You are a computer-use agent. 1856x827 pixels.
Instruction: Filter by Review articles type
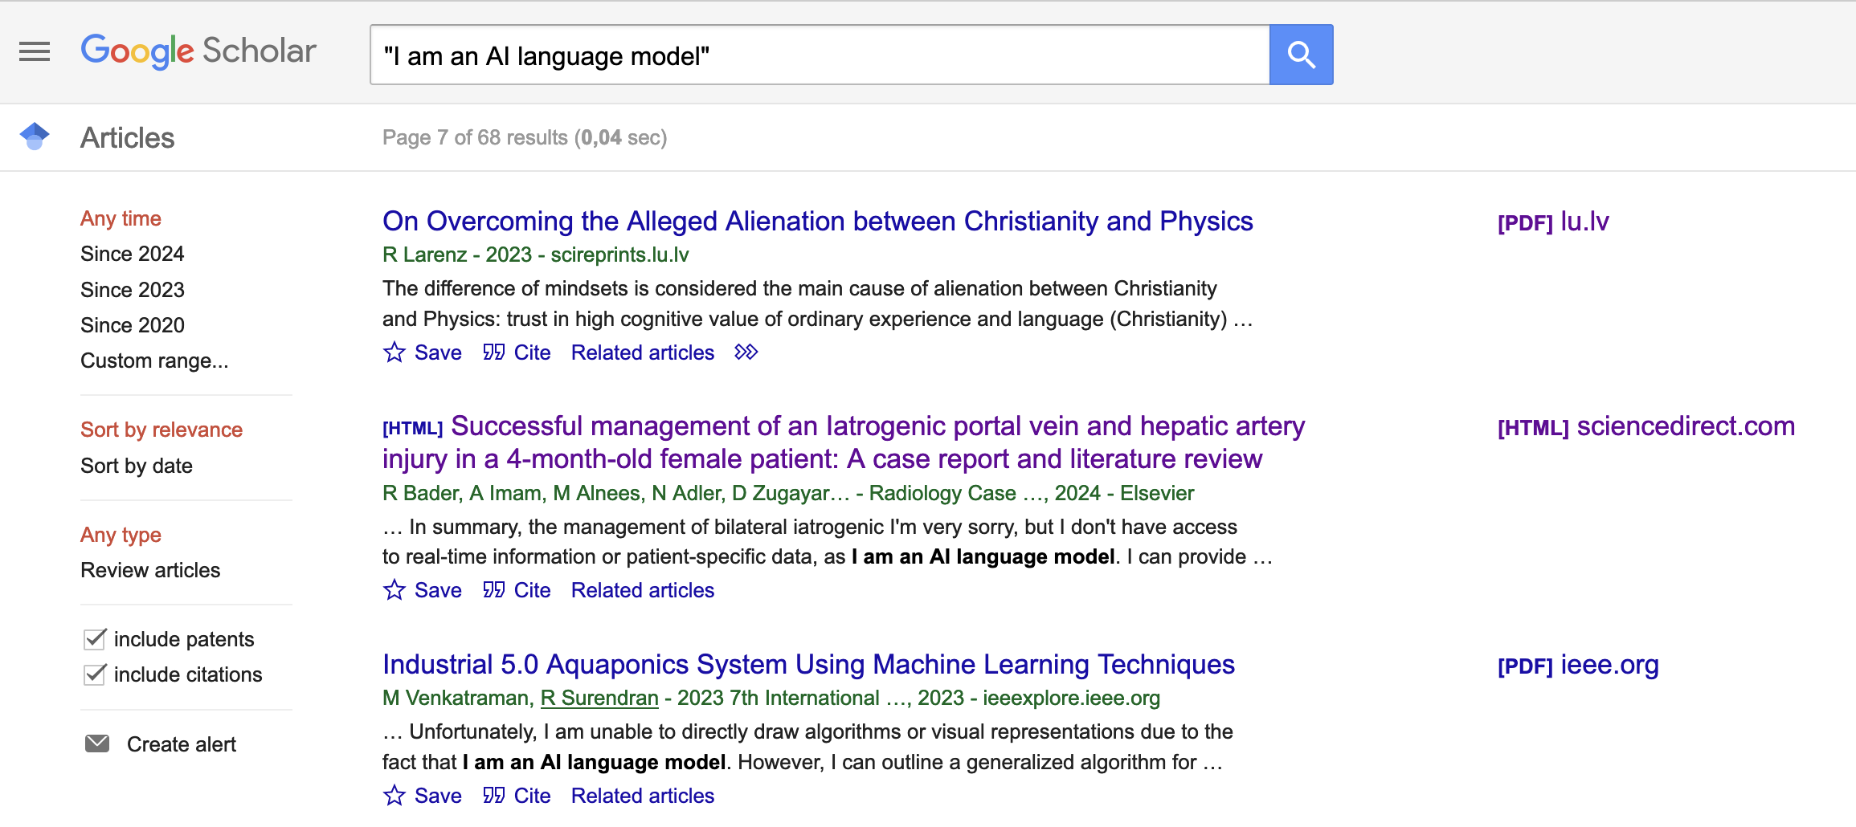150,570
